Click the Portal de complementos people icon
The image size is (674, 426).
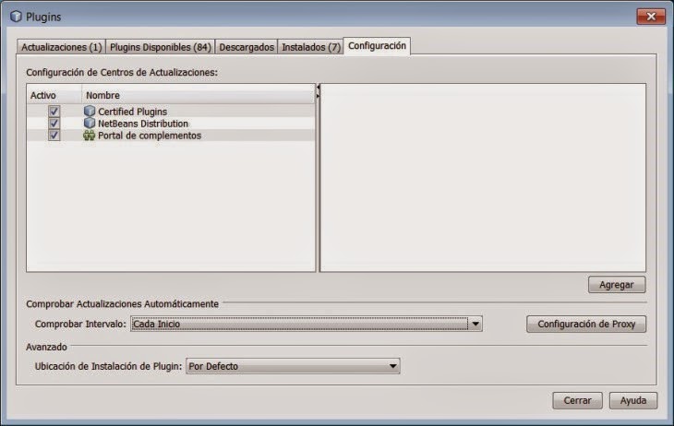tap(89, 136)
